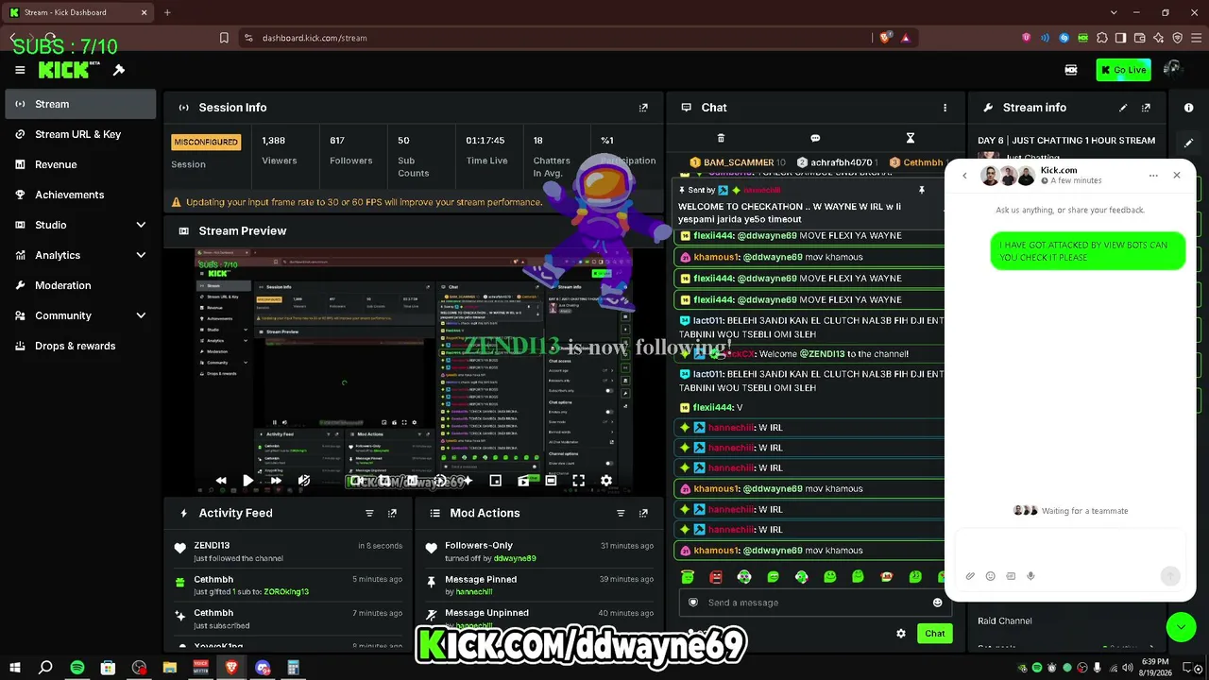Open the filter menu in Mod Actions
Screen dimensions: 1209x680
[621, 513]
